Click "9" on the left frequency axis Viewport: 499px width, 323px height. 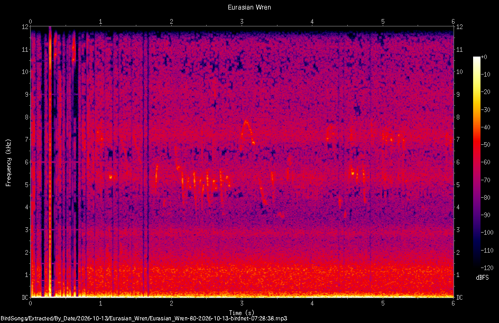pos(27,95)
